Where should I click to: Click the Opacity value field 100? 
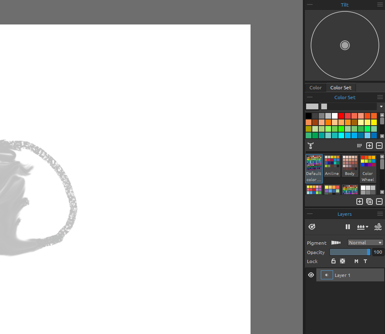click(x=378, y=252)
